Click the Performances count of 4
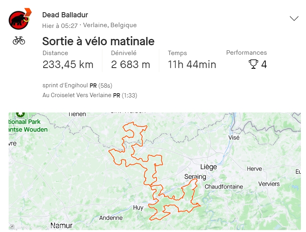 point(264,64)
